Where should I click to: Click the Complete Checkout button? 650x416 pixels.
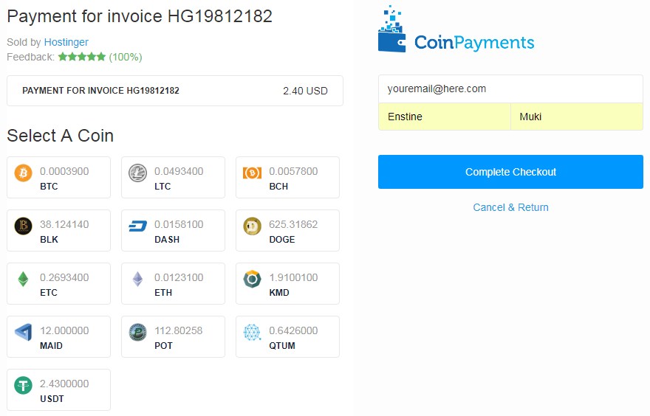tap(510, 172)
